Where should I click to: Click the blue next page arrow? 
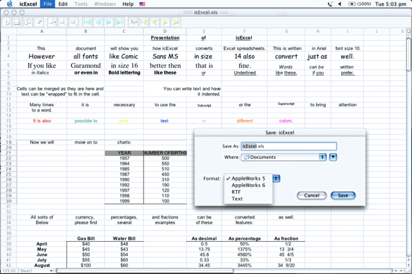(109, 22)
